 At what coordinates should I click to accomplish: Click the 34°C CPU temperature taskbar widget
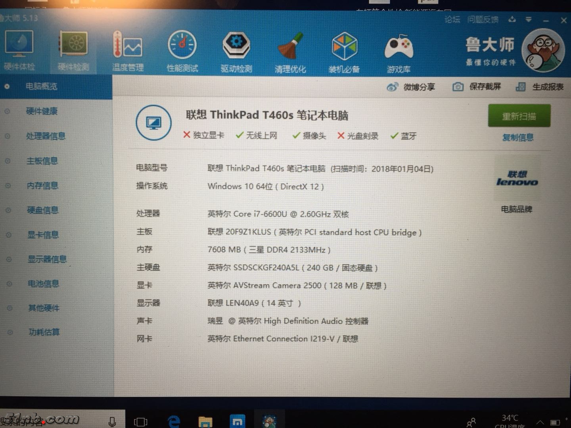[x=510, y=421]
